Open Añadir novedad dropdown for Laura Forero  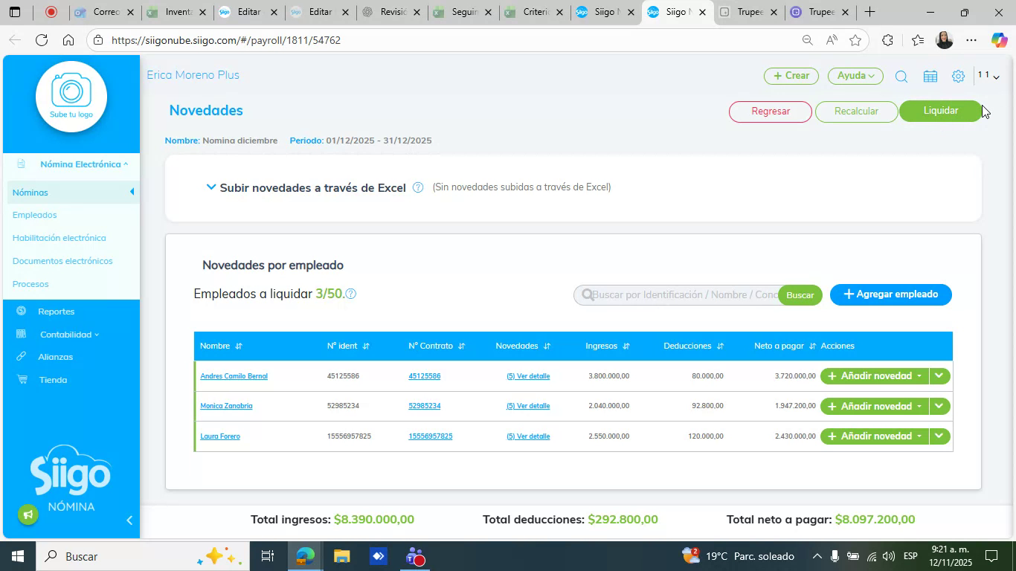[875, 436]
